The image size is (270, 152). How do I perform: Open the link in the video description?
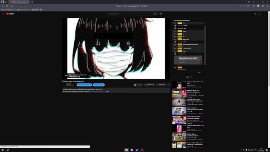click(x=97, y=91)
